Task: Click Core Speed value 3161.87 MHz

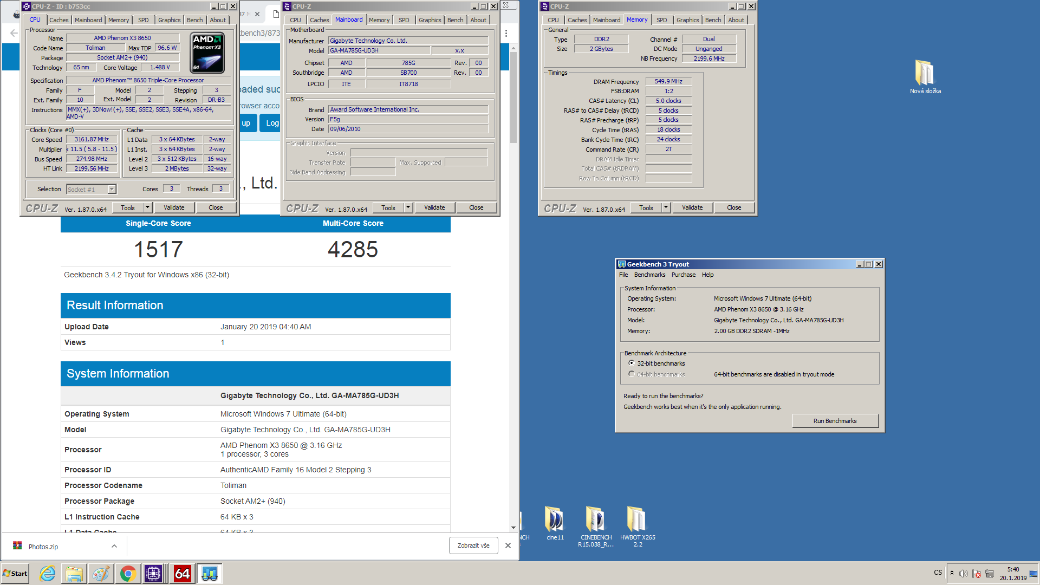Action: pyautogui.click(x=92, y=139)
